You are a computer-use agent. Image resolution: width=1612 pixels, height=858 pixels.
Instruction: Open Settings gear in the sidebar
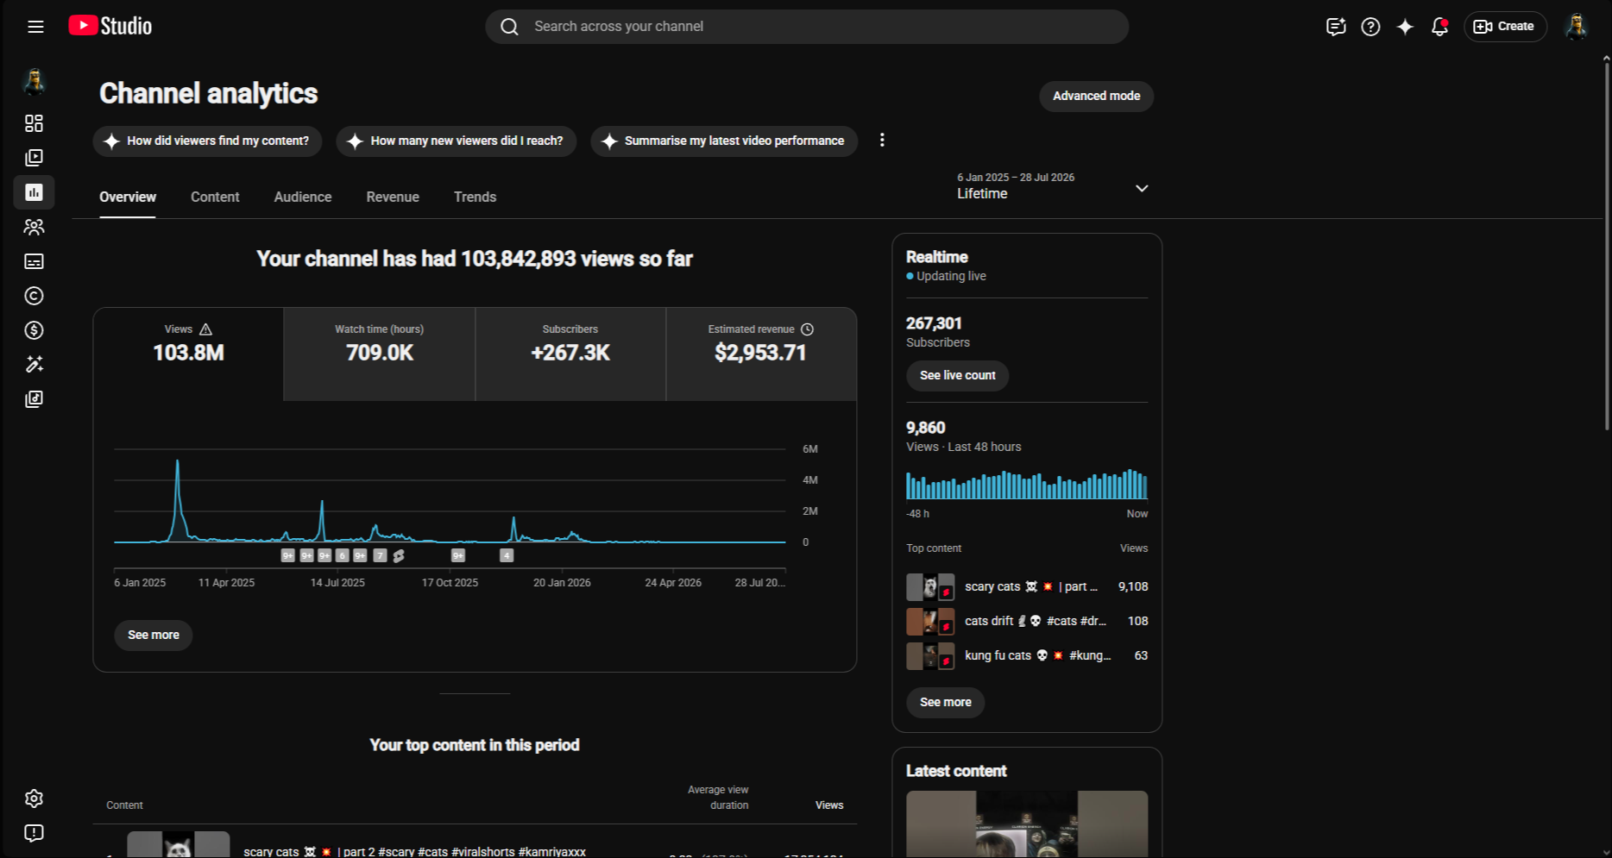coord(34,799)
